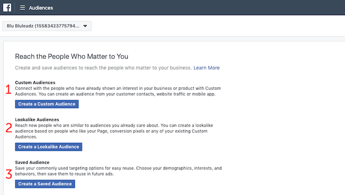
Task: Click Create a Lookalike Audience button
Action: [49, 147]
